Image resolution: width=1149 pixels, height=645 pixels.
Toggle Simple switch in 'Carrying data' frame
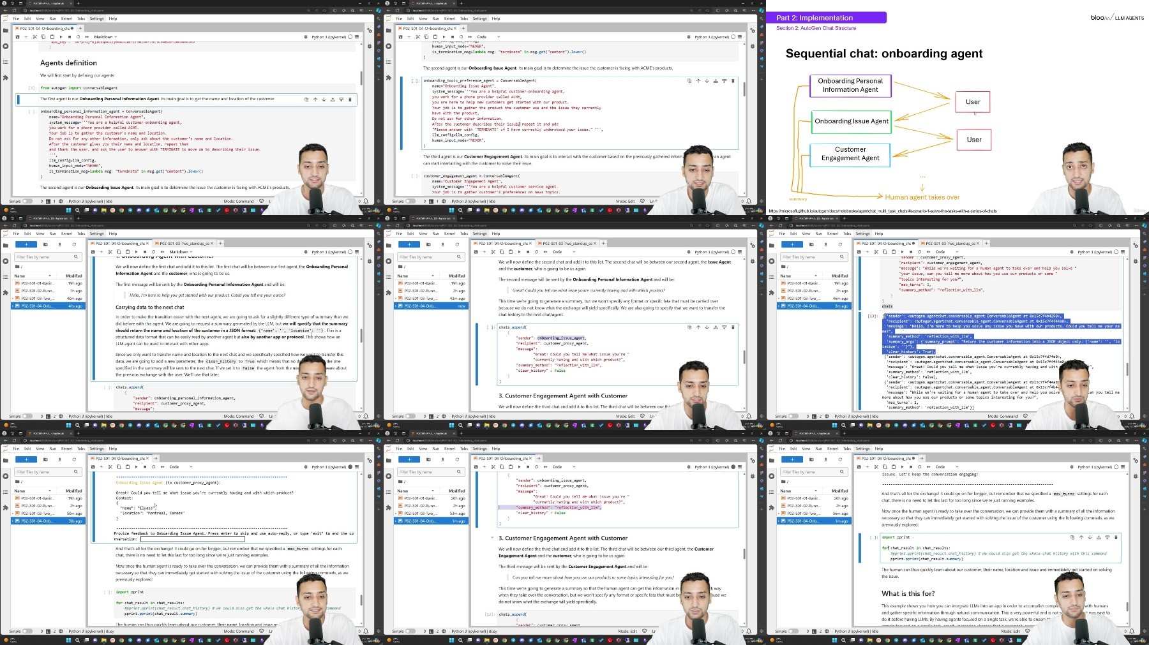27,416
